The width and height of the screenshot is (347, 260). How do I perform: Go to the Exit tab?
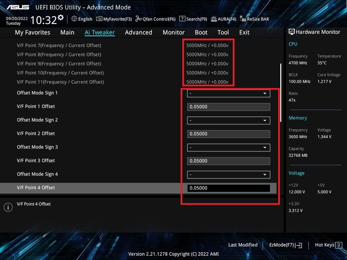click(x=244, y=33)
